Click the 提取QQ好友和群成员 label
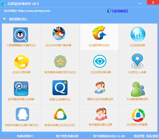The width and height of the screenshot is (159, 139). (x=100, y=99)
